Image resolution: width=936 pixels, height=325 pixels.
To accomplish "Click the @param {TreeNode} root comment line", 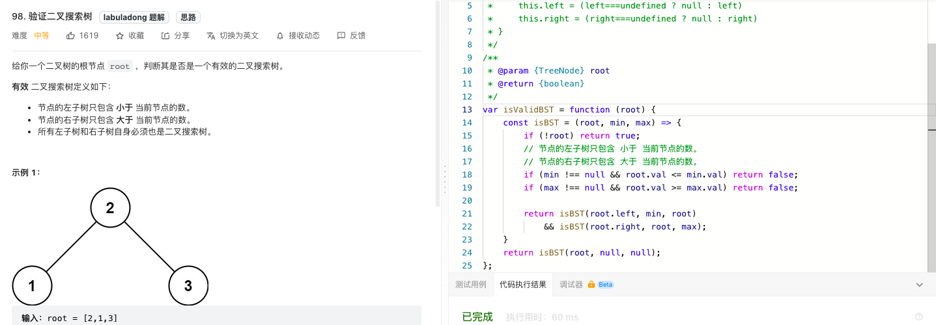I will (x=548, y=71).
